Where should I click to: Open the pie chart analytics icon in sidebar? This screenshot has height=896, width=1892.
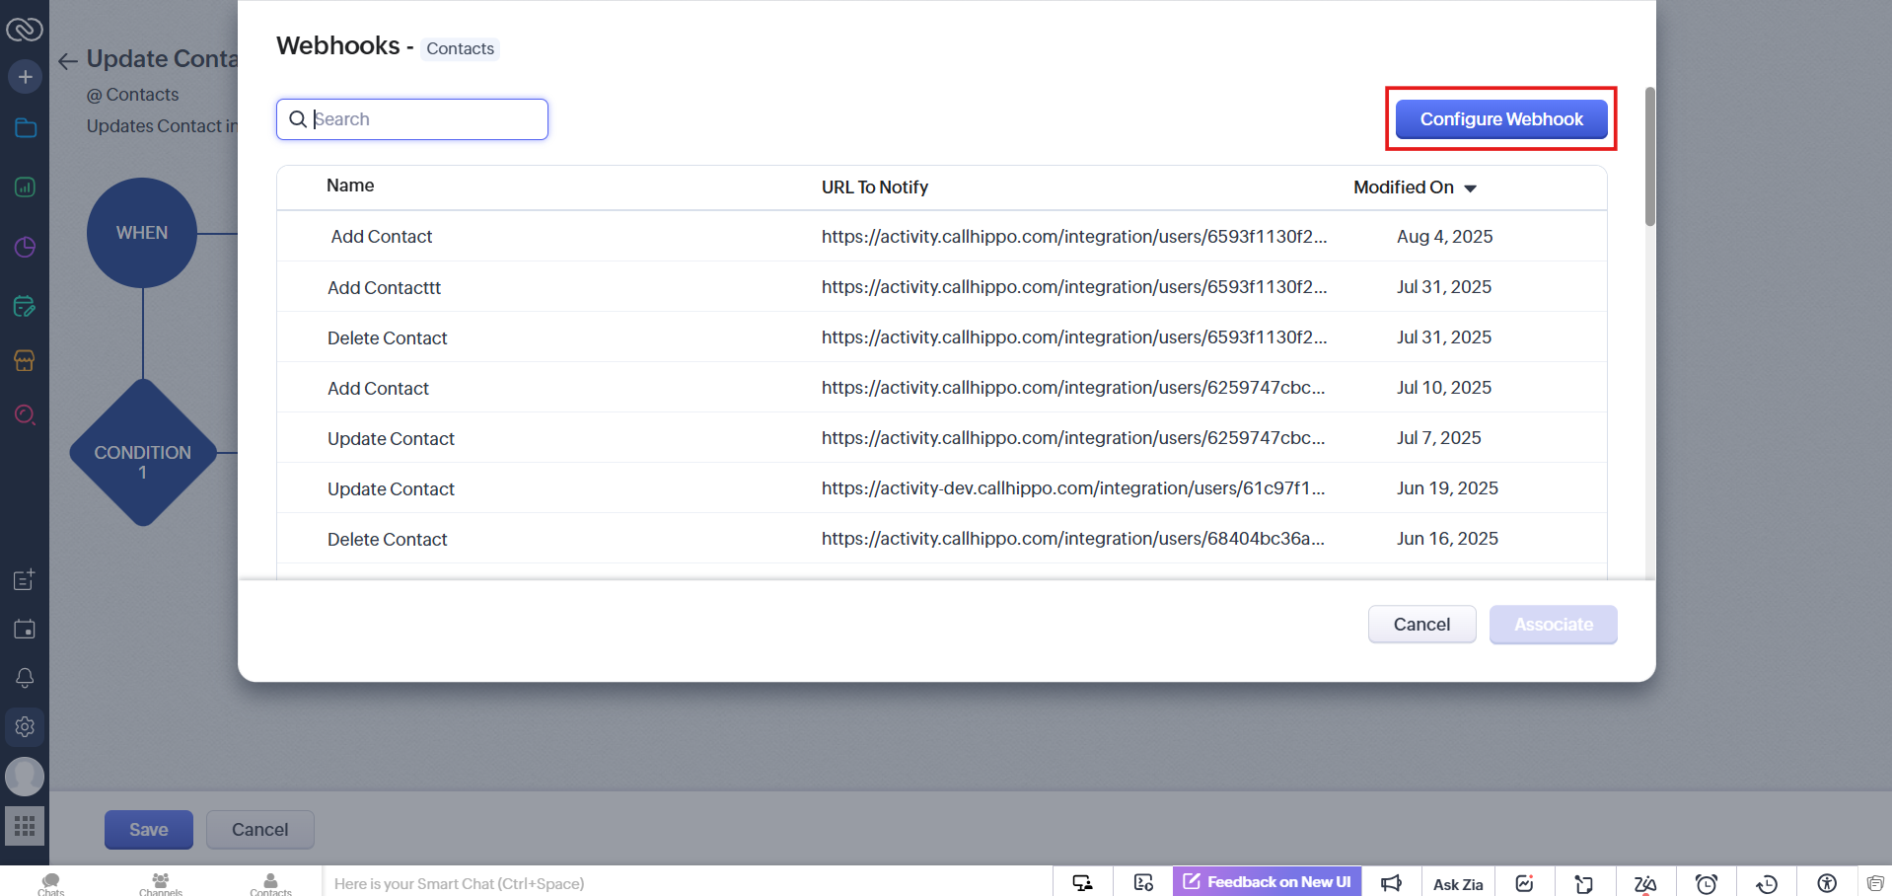[25, 247]
